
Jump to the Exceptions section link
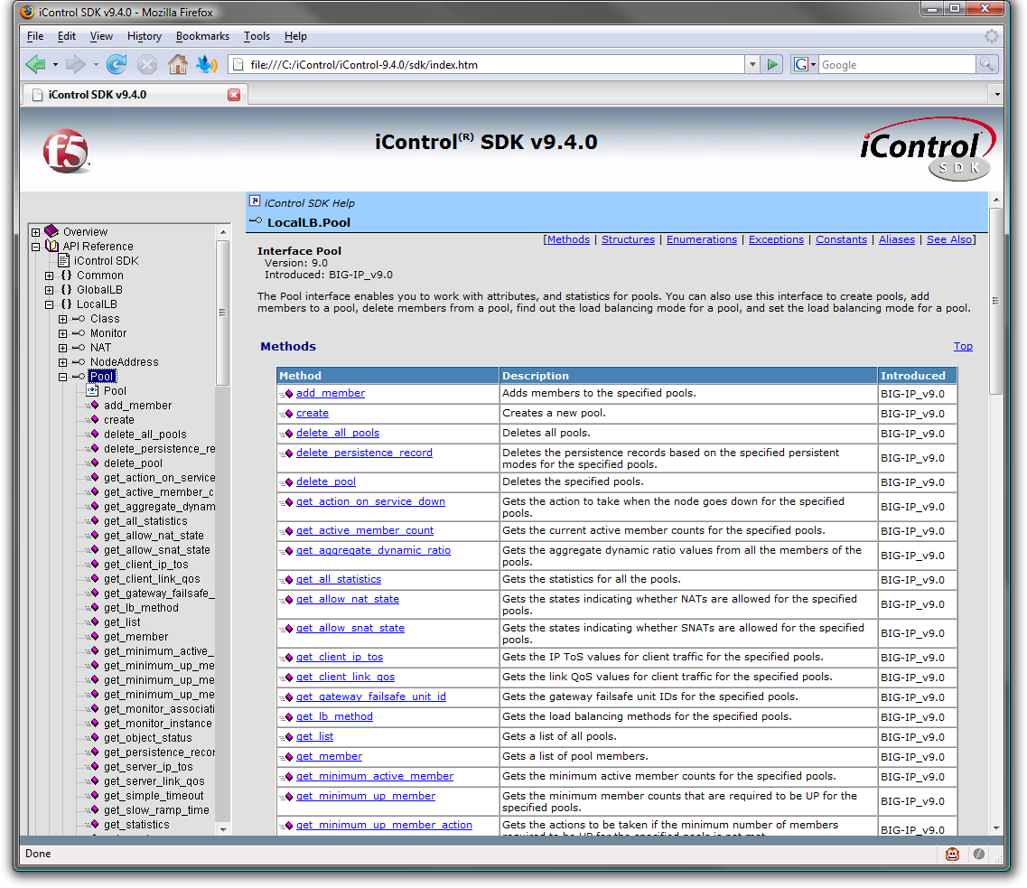point(776,239)
